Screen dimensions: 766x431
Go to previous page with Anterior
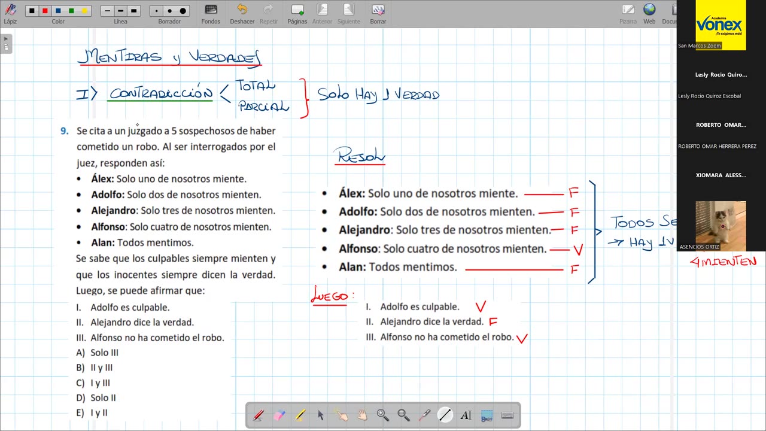tap(322, 13)
